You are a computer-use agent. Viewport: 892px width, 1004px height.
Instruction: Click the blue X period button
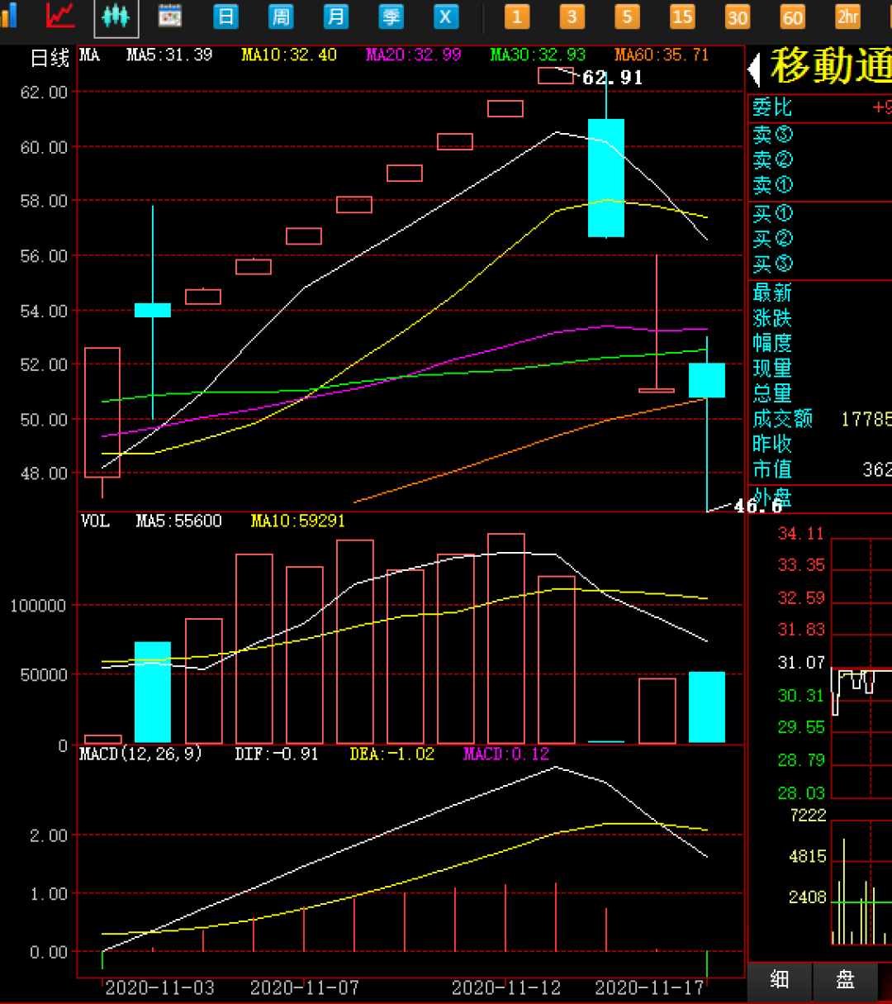tap(446, 17)
